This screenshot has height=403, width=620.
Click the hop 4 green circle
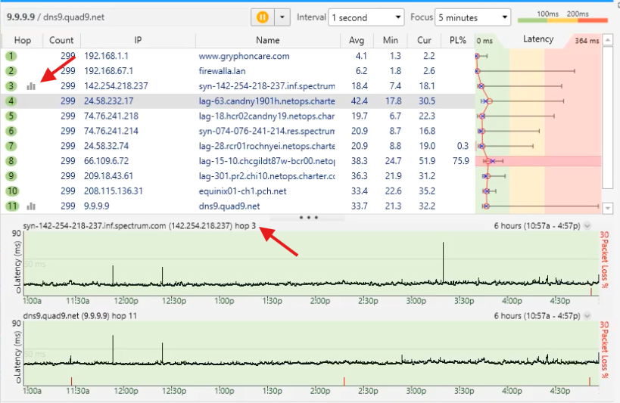coord(11,101)
